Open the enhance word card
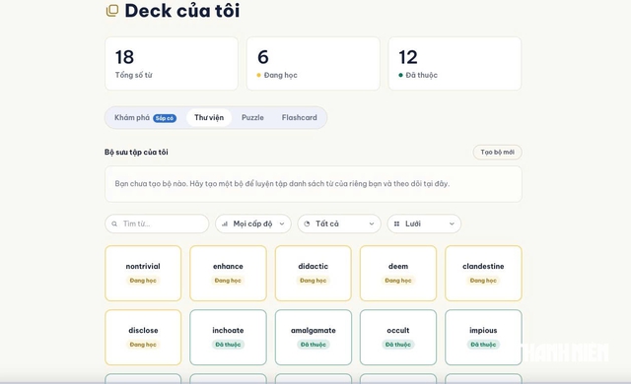This screenshot has height=384, width=631. 228,273
